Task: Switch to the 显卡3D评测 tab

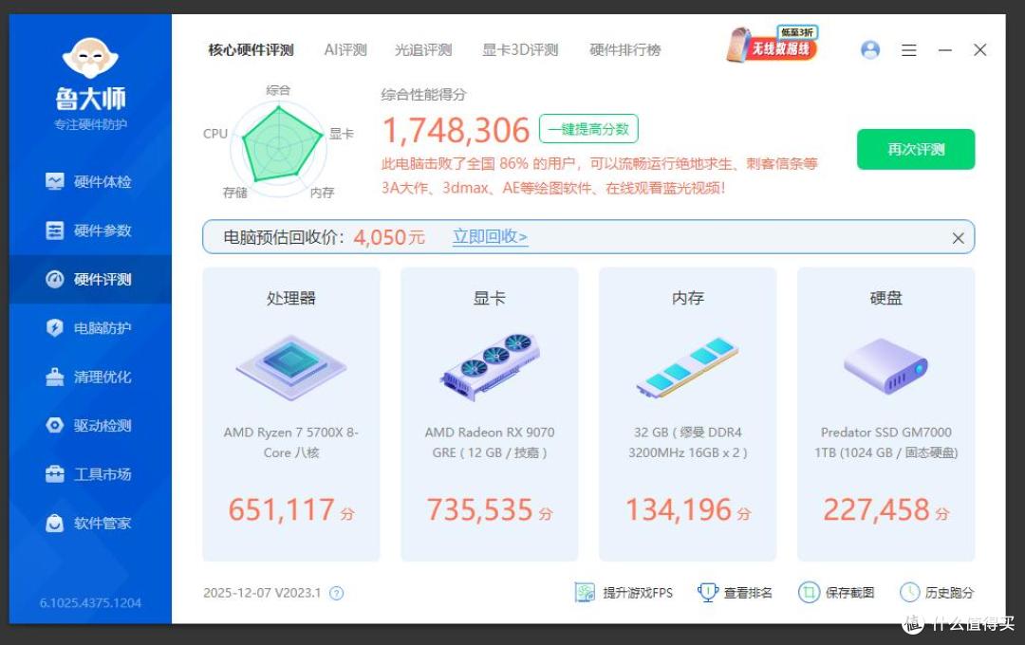Action: 520,49
